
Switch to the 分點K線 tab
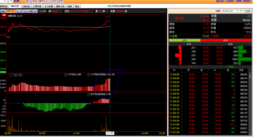(x=26, y=6)
